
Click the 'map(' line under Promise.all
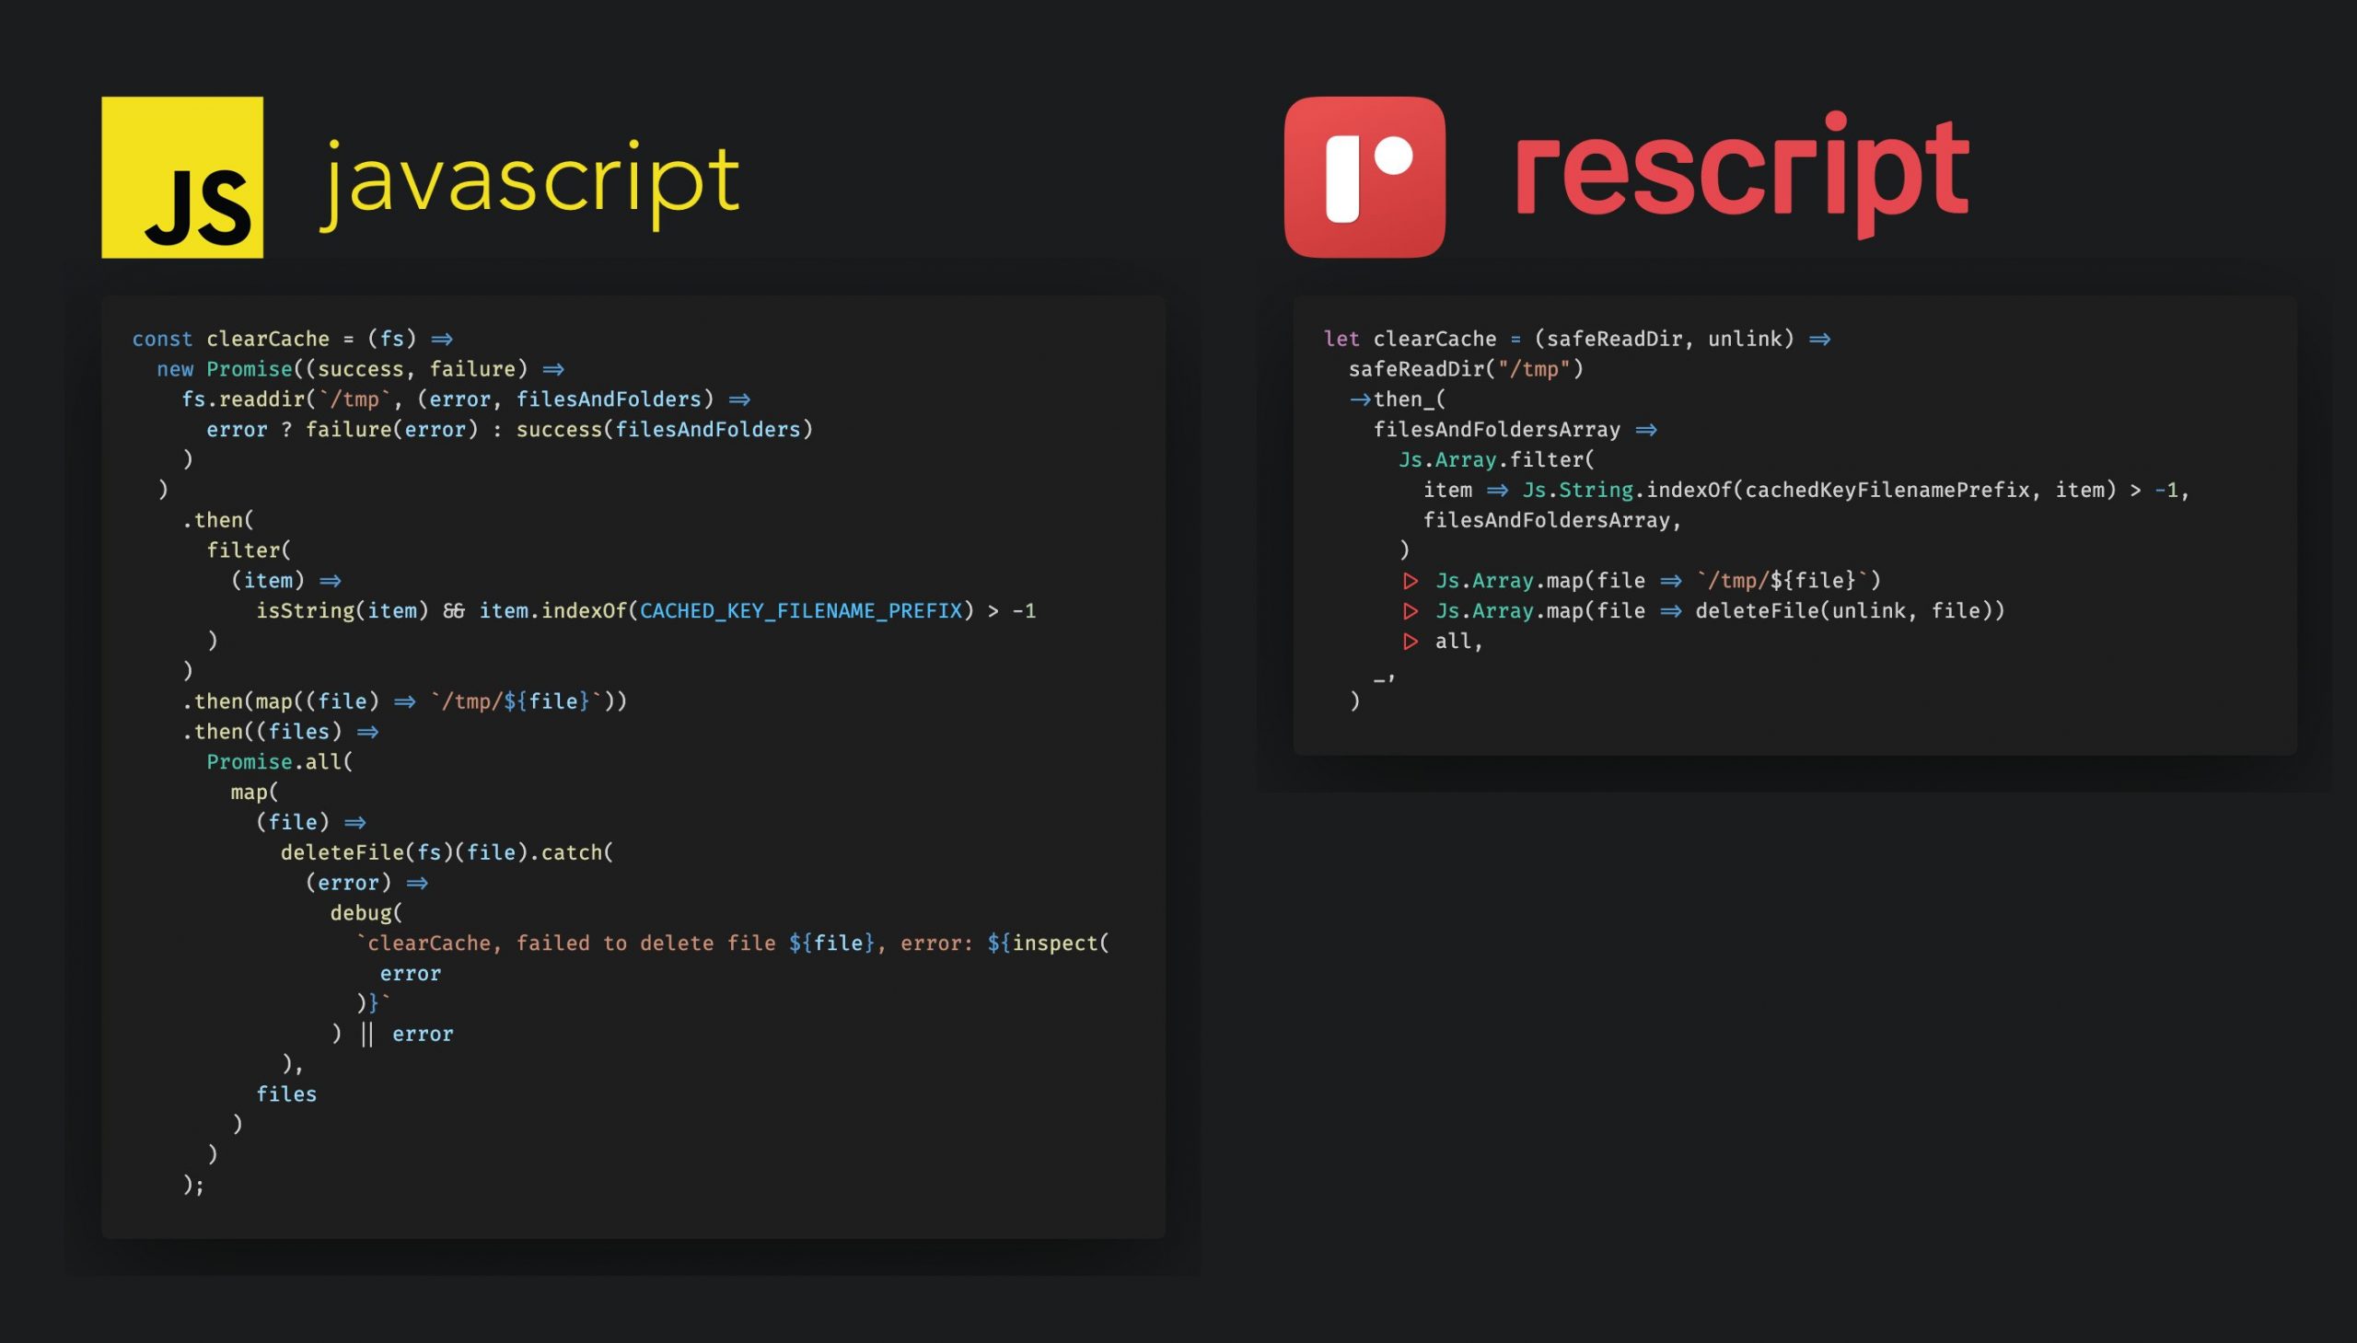(x=255, y=793)
